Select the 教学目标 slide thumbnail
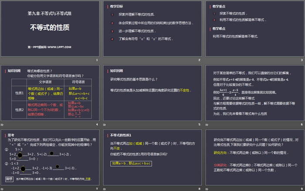305x191 pixels. pos(152,29)
